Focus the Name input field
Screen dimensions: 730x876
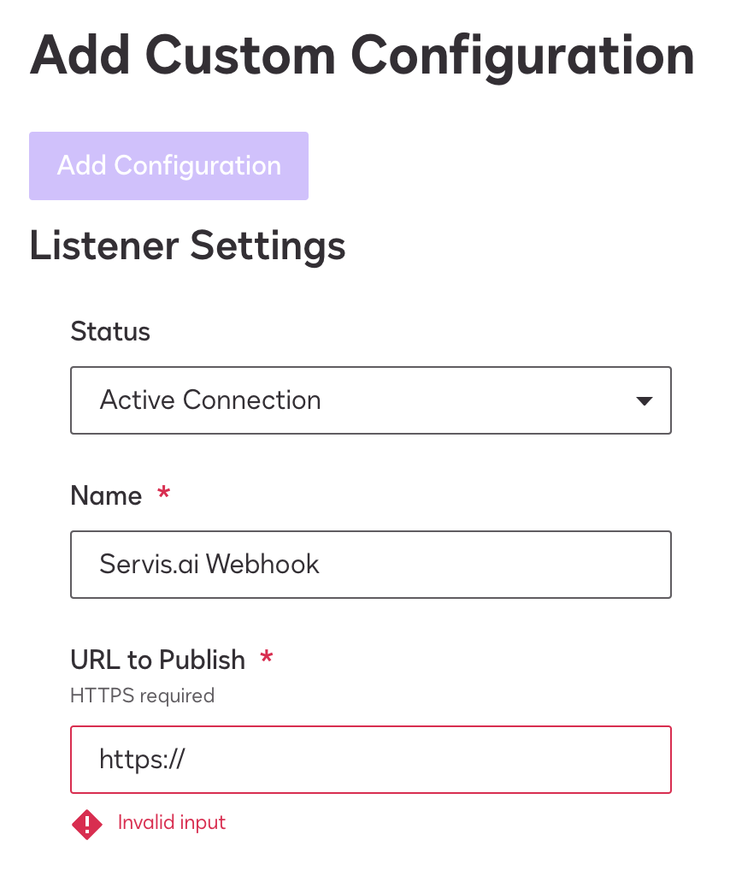tap(371, 565)
